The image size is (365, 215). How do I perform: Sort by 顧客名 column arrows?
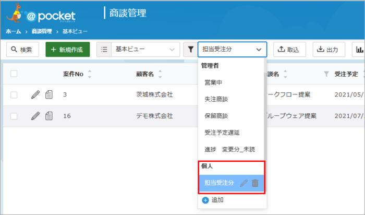(160, 74)
